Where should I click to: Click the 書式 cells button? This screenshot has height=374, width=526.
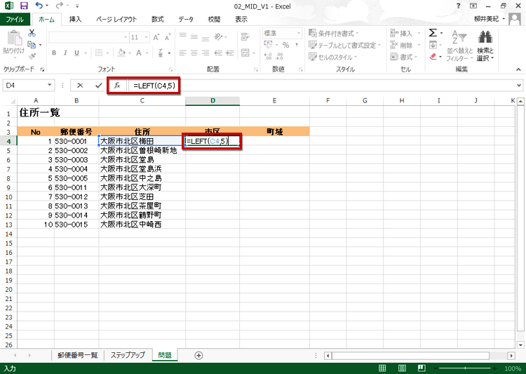[x=404, y=57]
